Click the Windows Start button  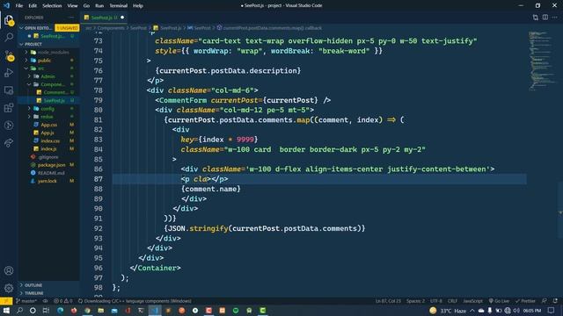(6, 311)
